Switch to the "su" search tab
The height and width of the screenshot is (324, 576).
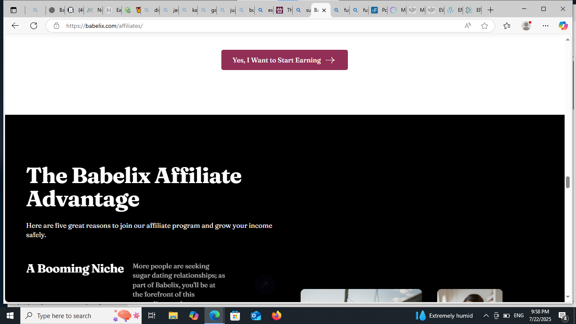[x=303, y=10]
